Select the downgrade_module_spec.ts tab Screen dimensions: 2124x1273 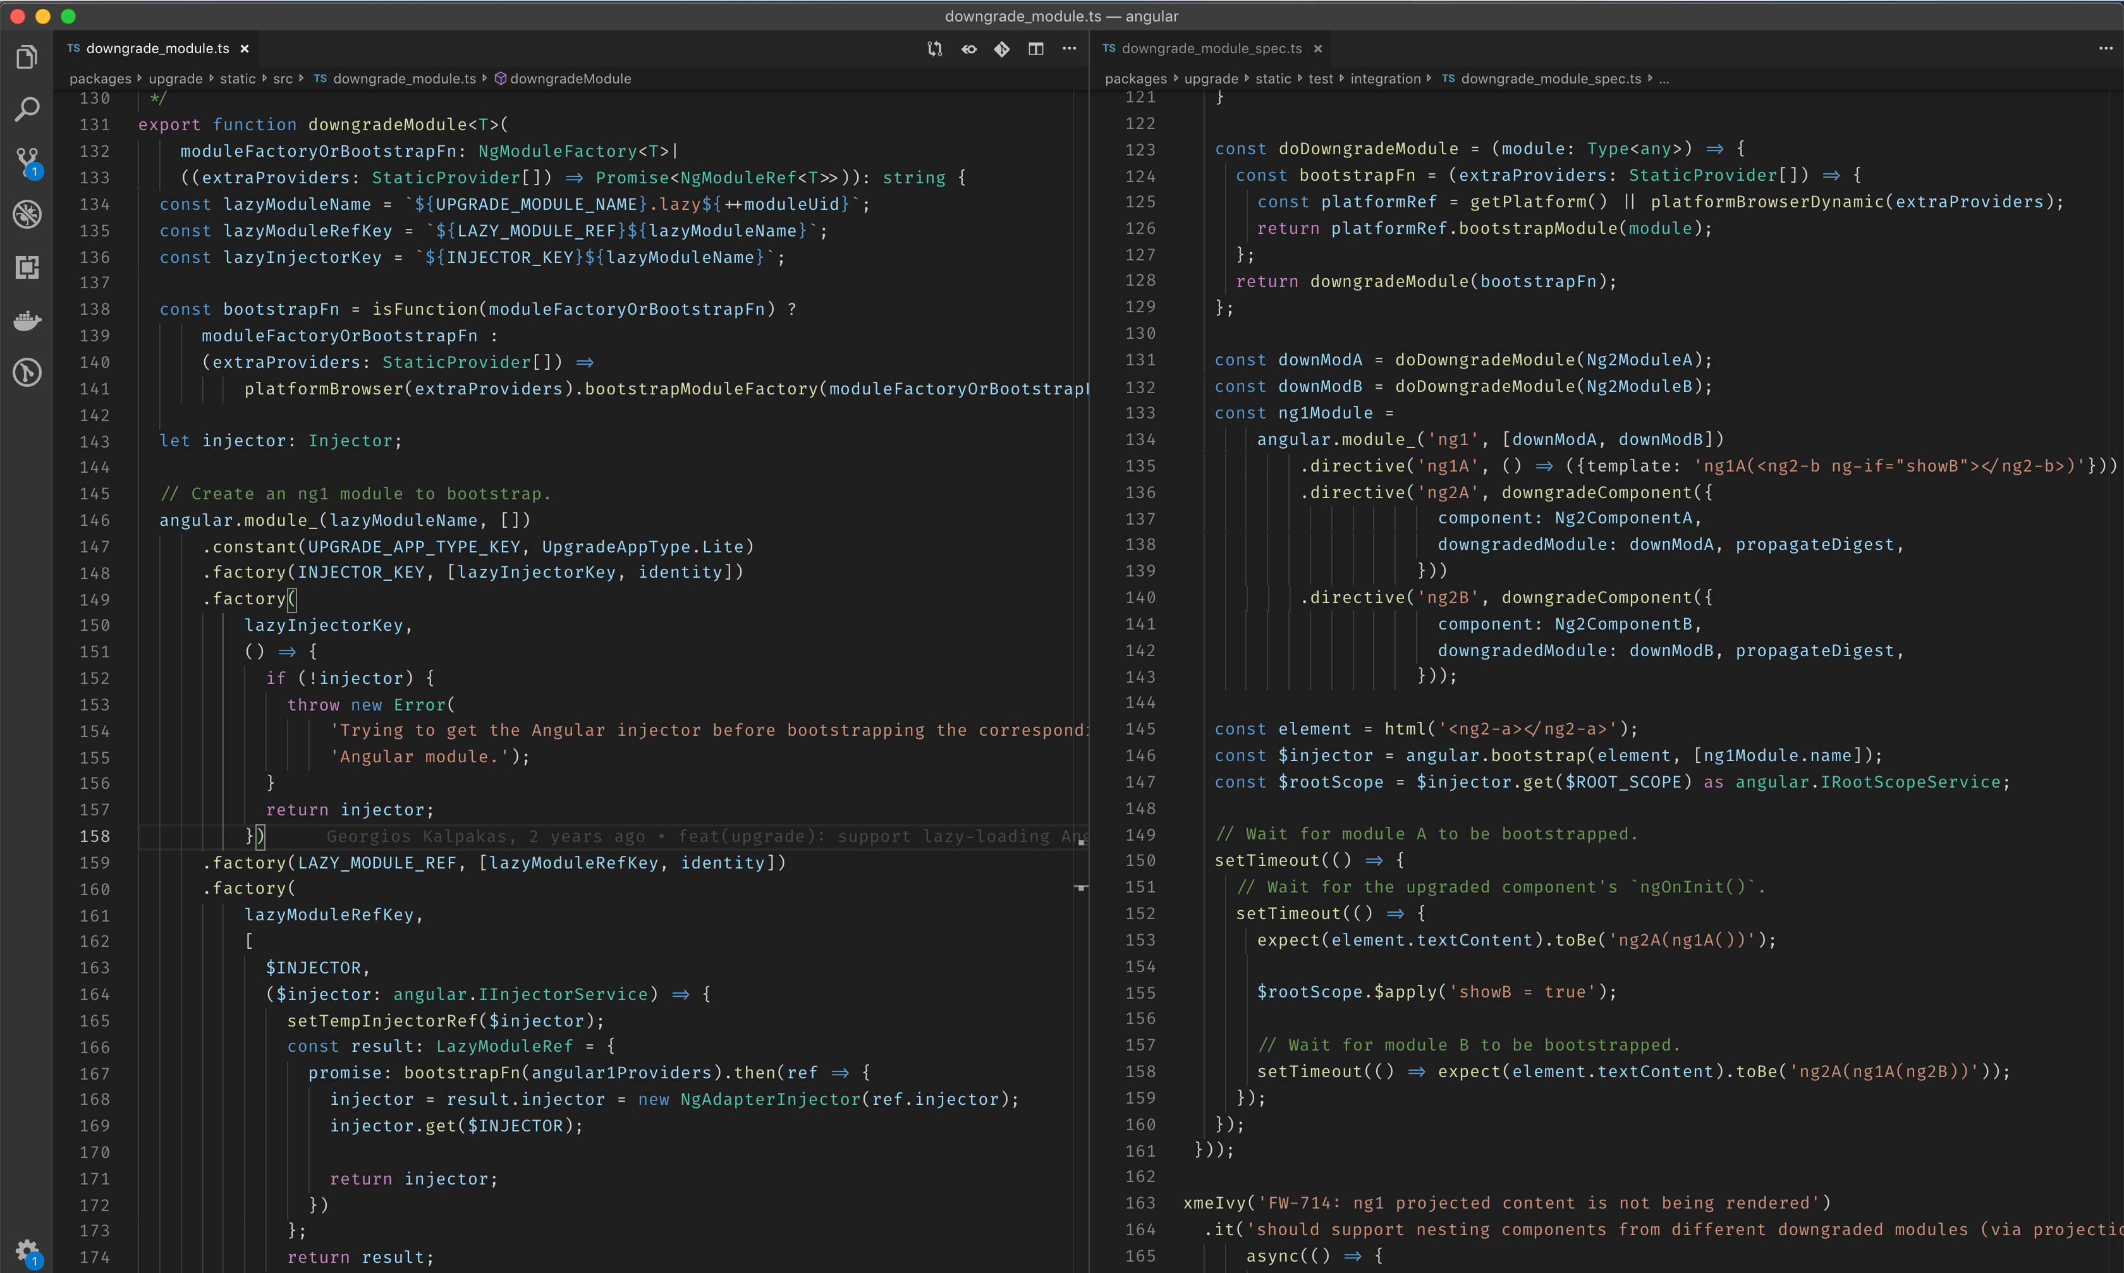coord(1211,49)
